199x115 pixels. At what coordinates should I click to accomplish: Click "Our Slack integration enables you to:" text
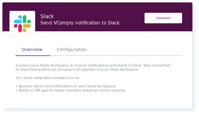coord(48,78)
